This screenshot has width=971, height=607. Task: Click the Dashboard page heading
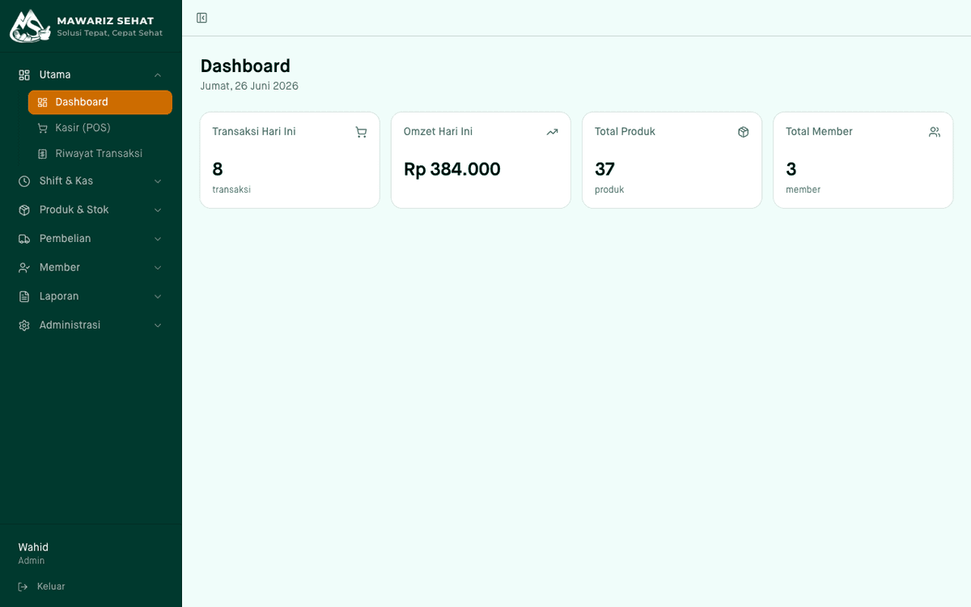245,66
